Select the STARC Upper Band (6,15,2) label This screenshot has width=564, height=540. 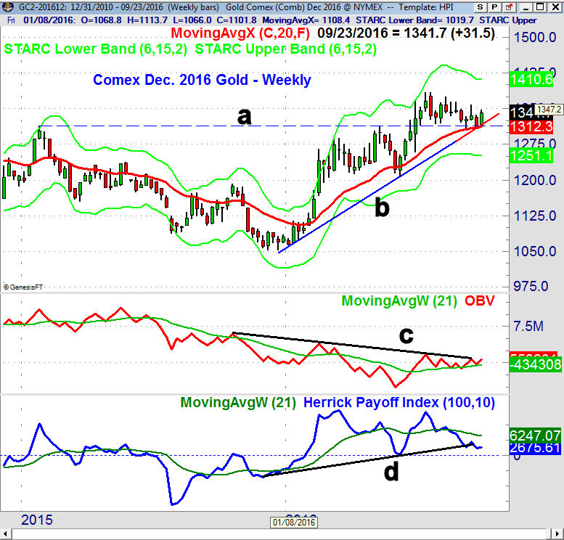pos(285,49)
